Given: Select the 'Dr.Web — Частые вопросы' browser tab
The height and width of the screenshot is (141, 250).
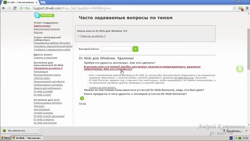Looking at the screenshot, I should pyautogui.click(x=20, y=2).
